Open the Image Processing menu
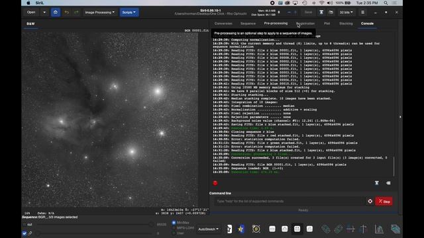 99,13
